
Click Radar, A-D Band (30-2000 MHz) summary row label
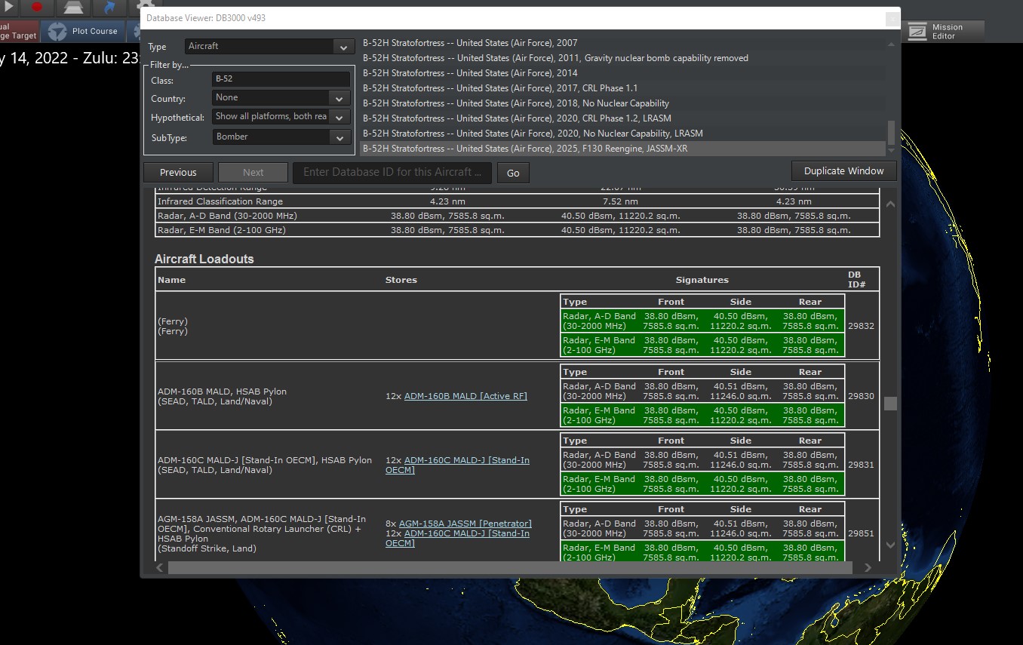pyautogui.click(x=227, y=216)
